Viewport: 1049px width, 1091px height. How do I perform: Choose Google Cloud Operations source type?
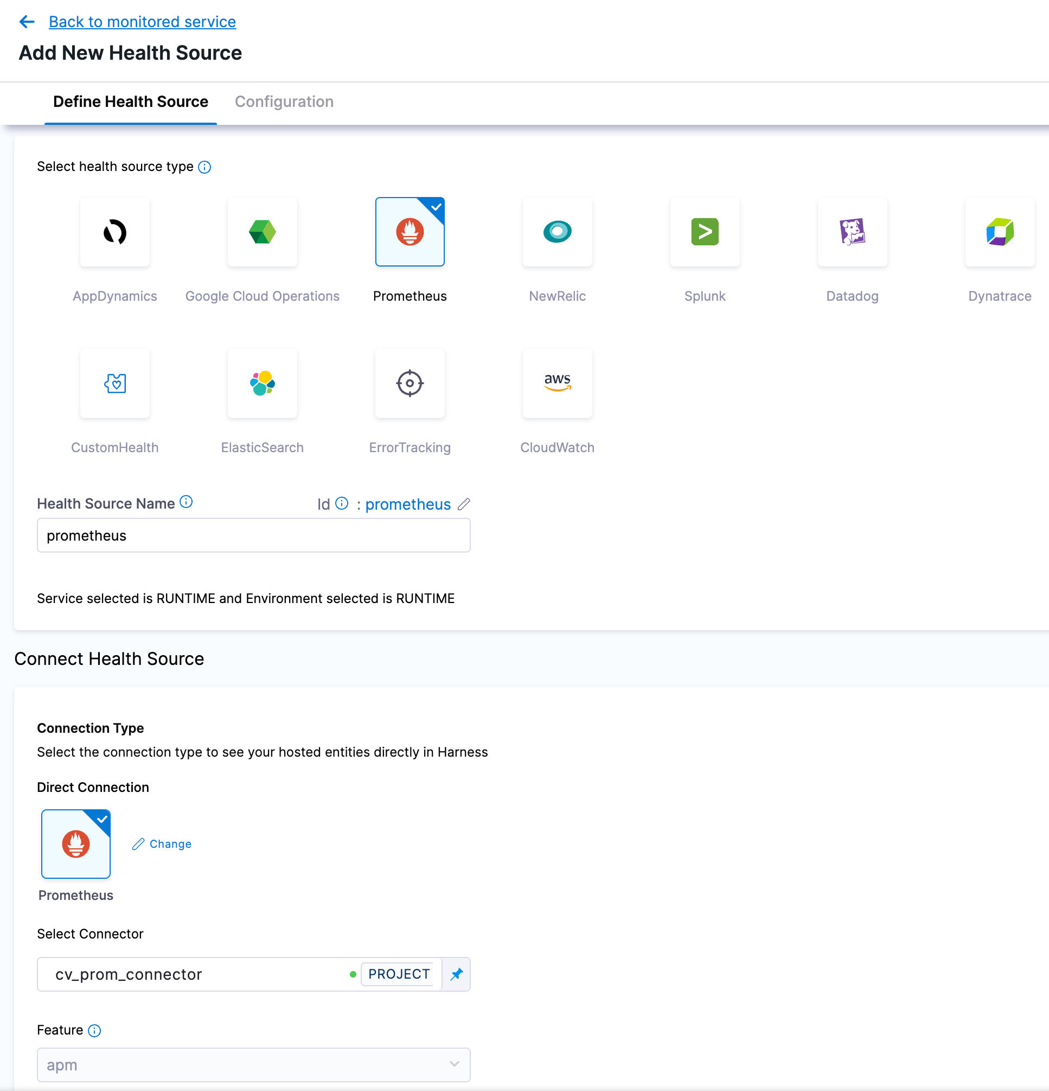(x=262, y=232)
